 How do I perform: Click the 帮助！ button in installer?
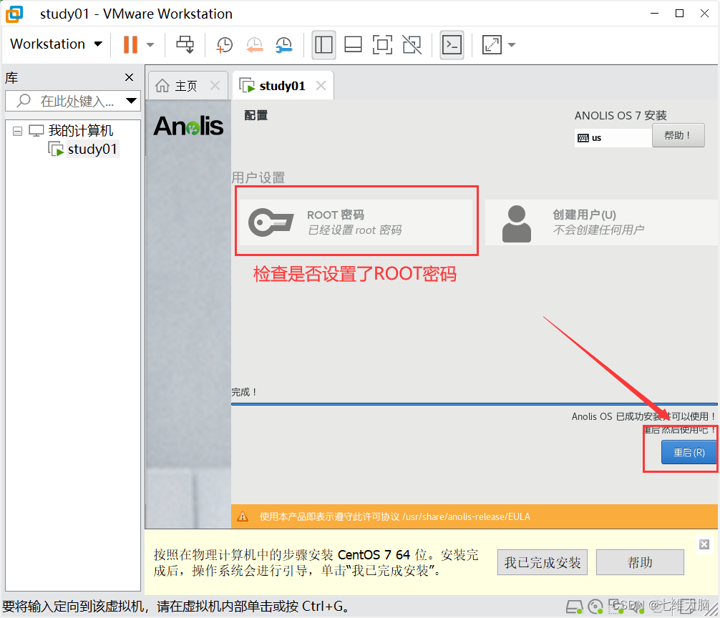tap(678, 135)
